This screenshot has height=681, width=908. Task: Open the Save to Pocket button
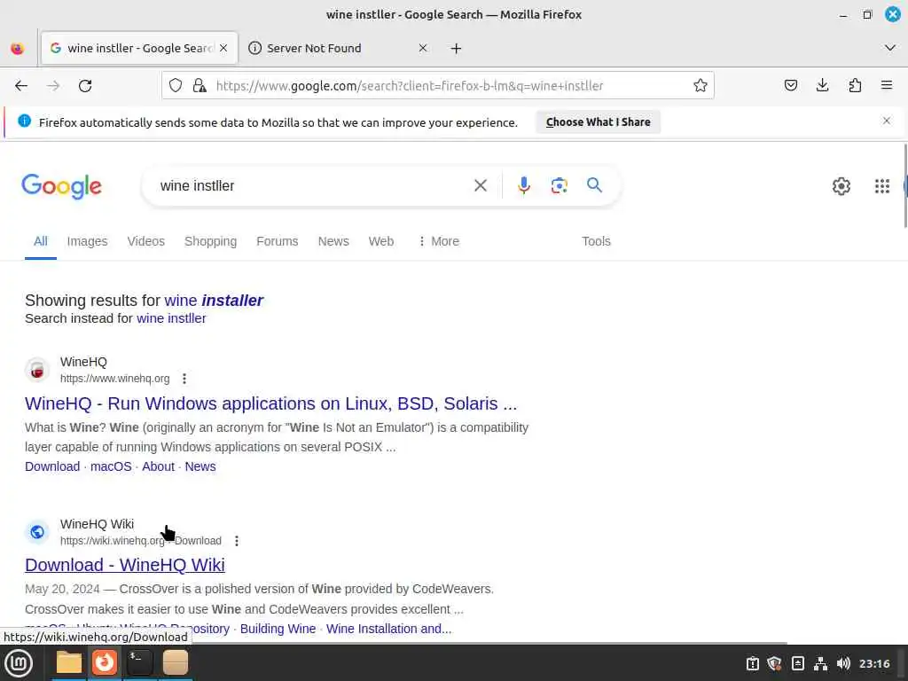[x=790, y=86]
